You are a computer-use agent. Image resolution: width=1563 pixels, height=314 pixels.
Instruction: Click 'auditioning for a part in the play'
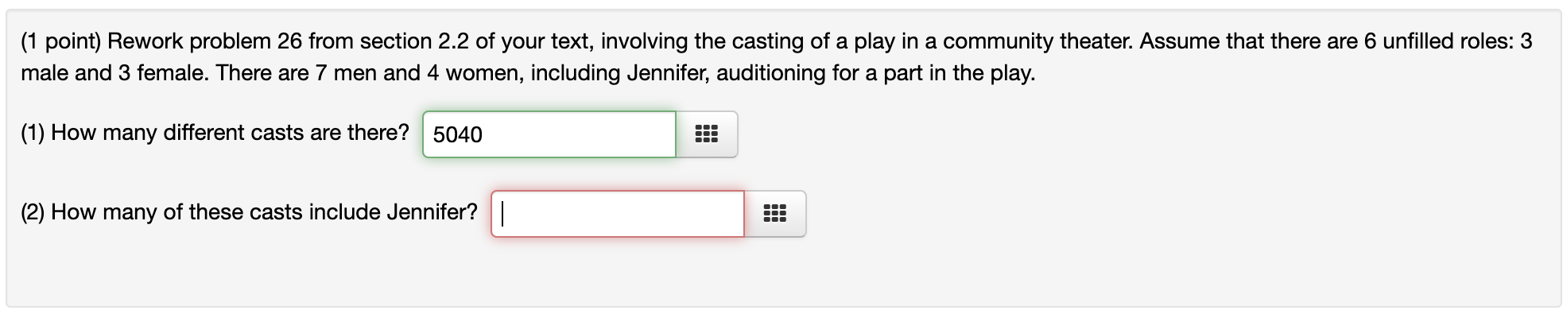[x=875, y=73]
